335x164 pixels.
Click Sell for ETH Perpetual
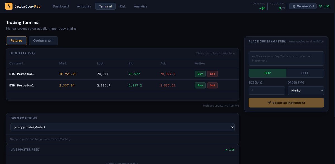(x=212, y=85)
